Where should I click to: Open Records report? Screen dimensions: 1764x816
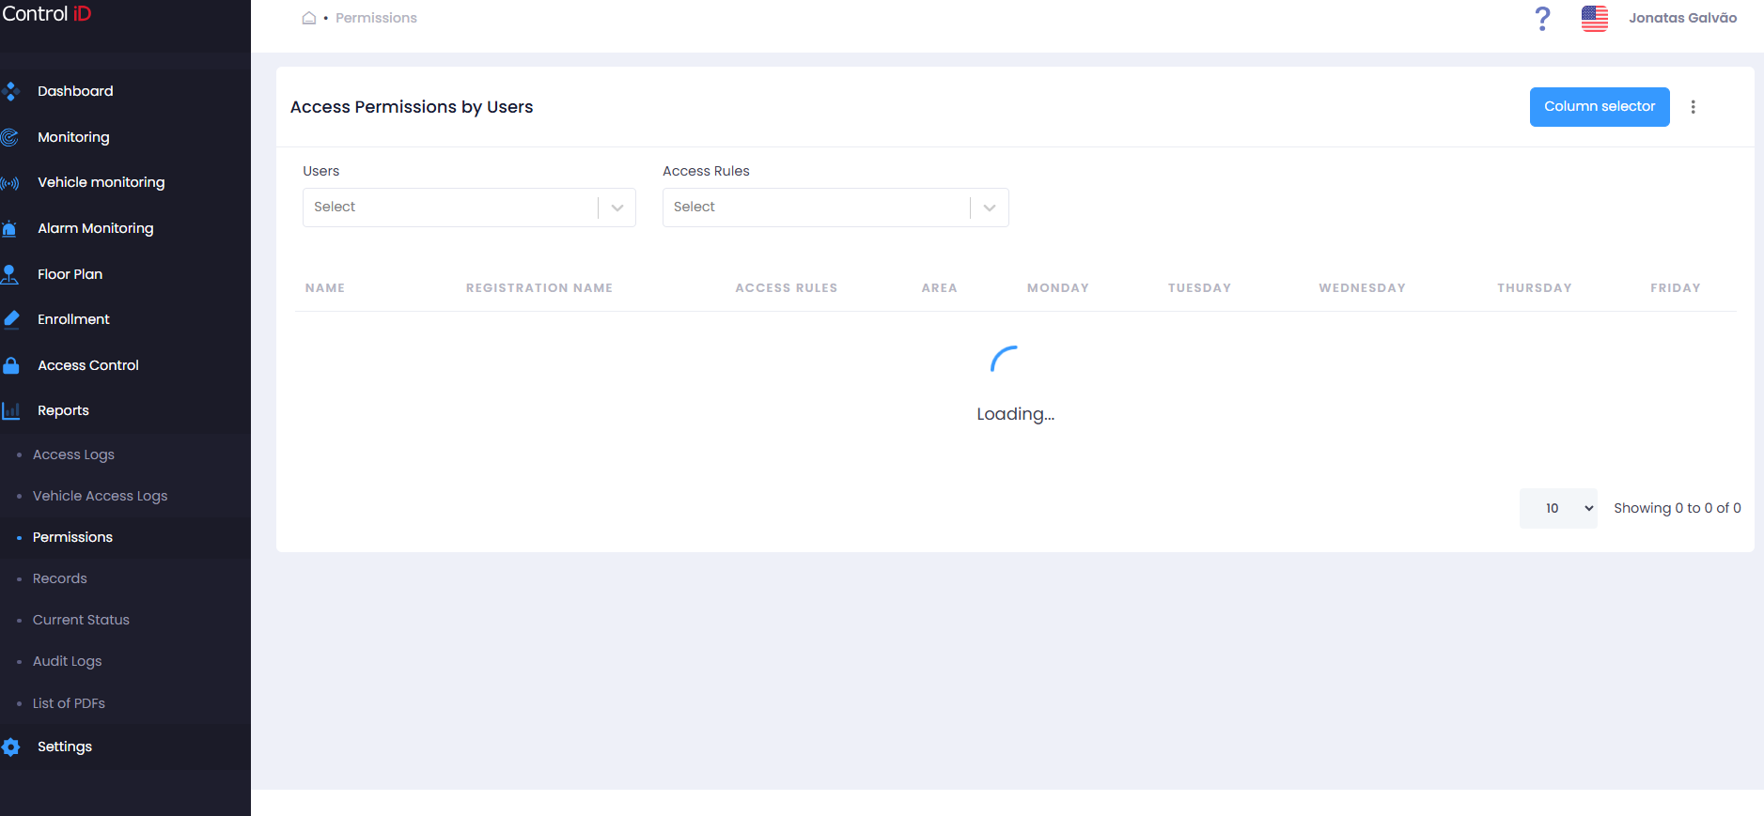[x=59, y=578]
